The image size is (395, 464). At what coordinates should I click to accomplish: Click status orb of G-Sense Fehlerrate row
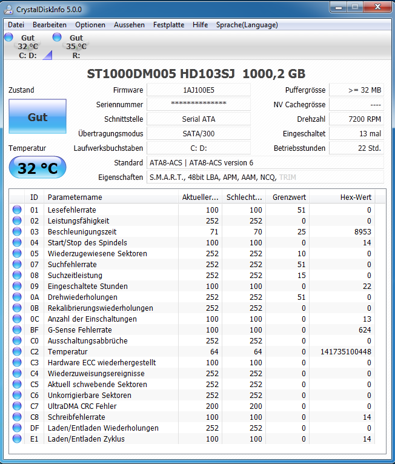click(x=17, y=330)
